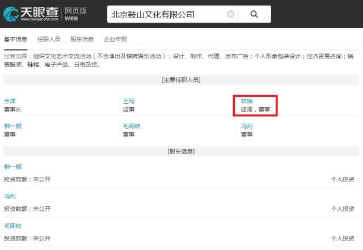Screen dimensions: 363x250
Task: Click 个人投资 in 毛周岐 shareholder row
Action: tap(343, 239)
